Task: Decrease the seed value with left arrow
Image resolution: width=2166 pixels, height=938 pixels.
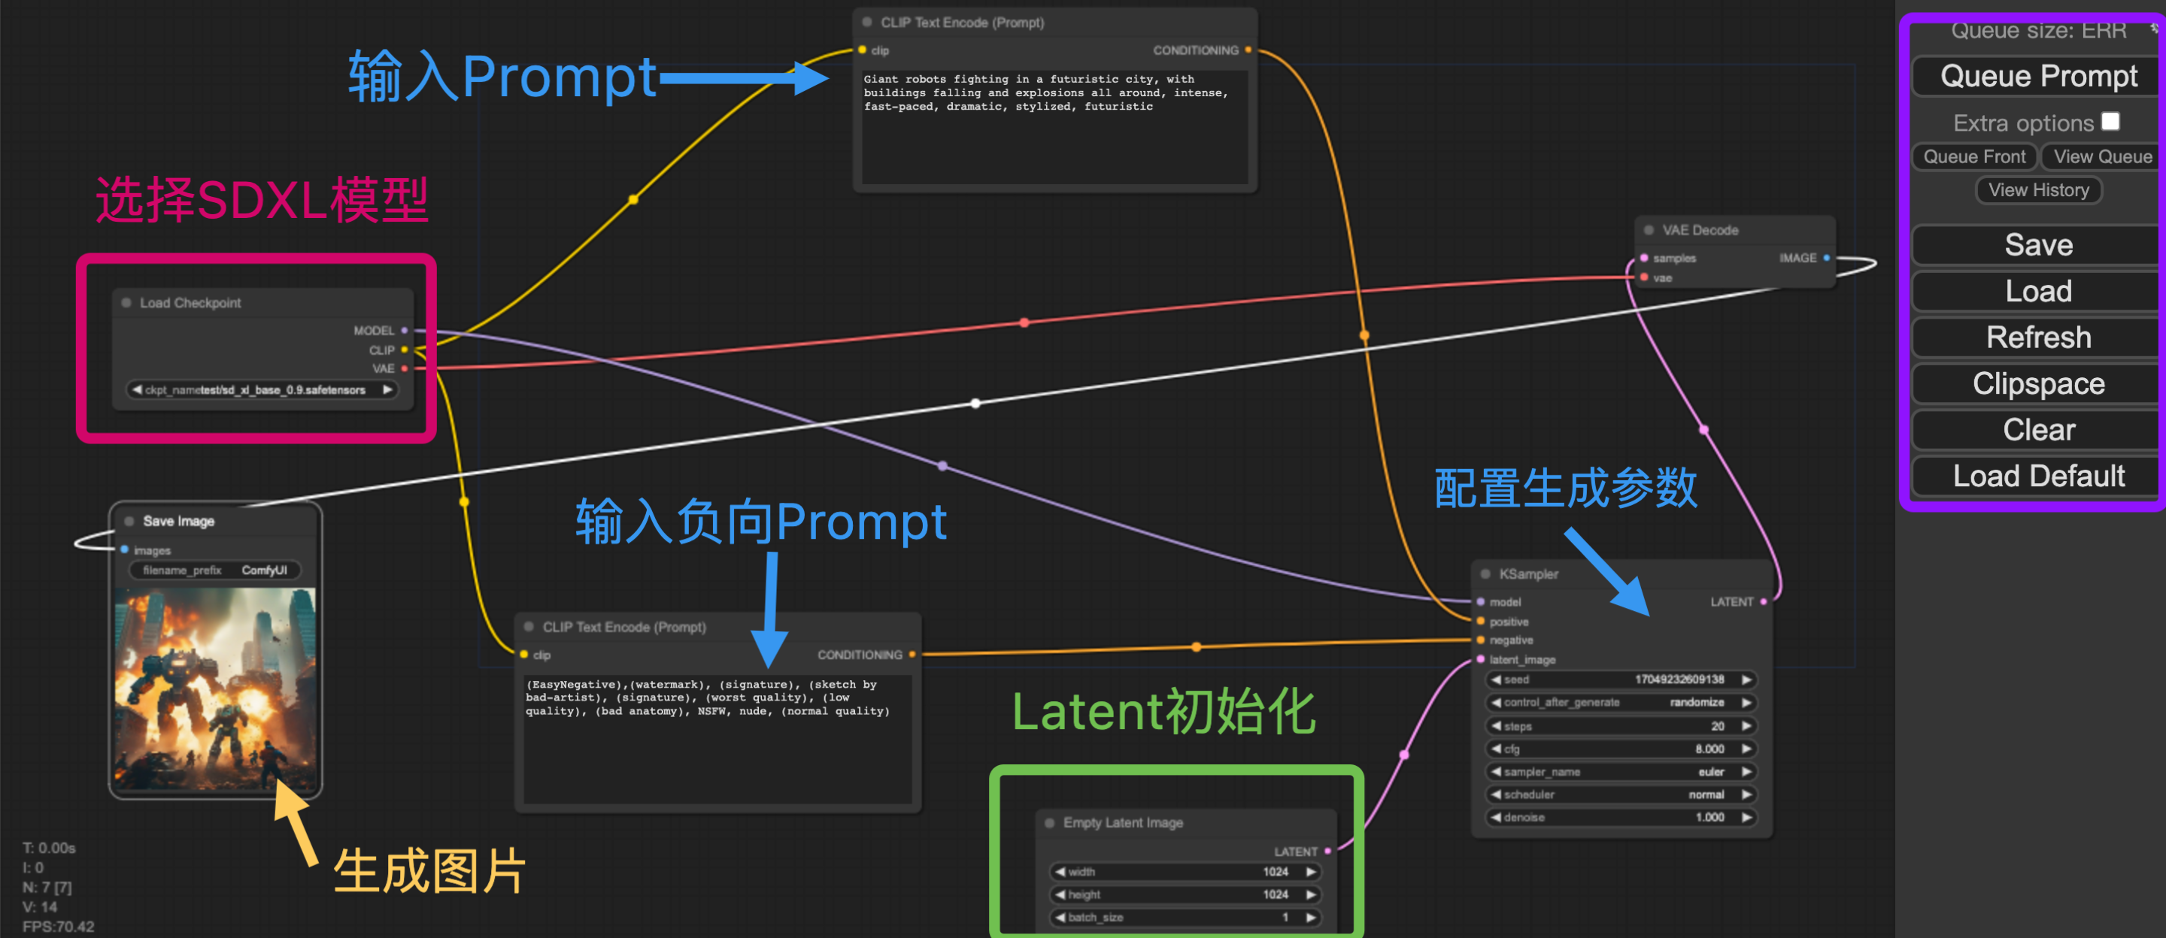Action: click(x=1496, y=679)
